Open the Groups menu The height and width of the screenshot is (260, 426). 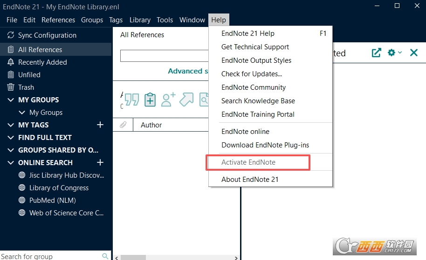click(92, 20)
